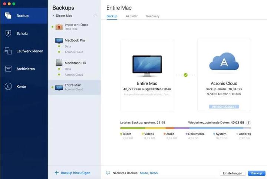This screenshot has height=179, width=267.
Task: Click the question mark help icon
Action: (x=248, y=122)
